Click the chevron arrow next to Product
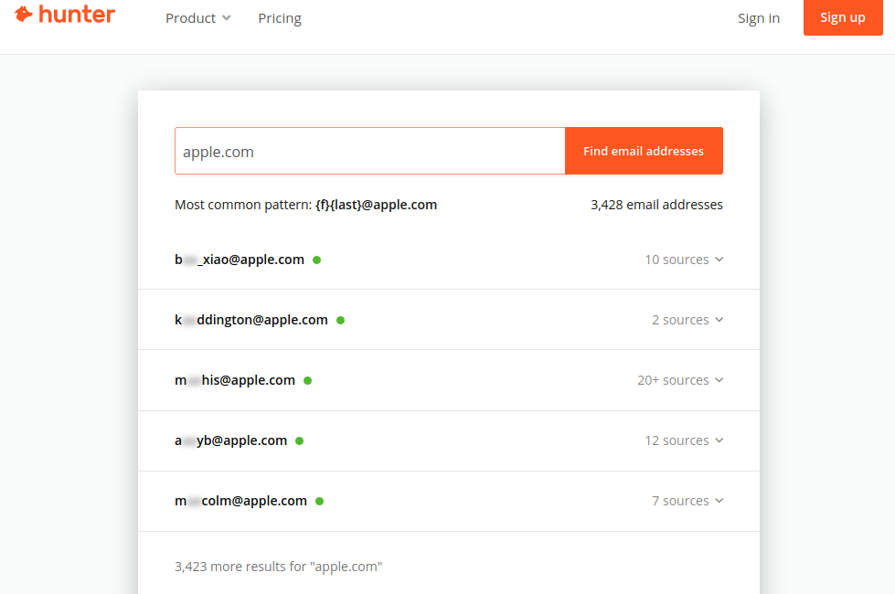This screenshot has width=895, height=594. coord(227,18)
